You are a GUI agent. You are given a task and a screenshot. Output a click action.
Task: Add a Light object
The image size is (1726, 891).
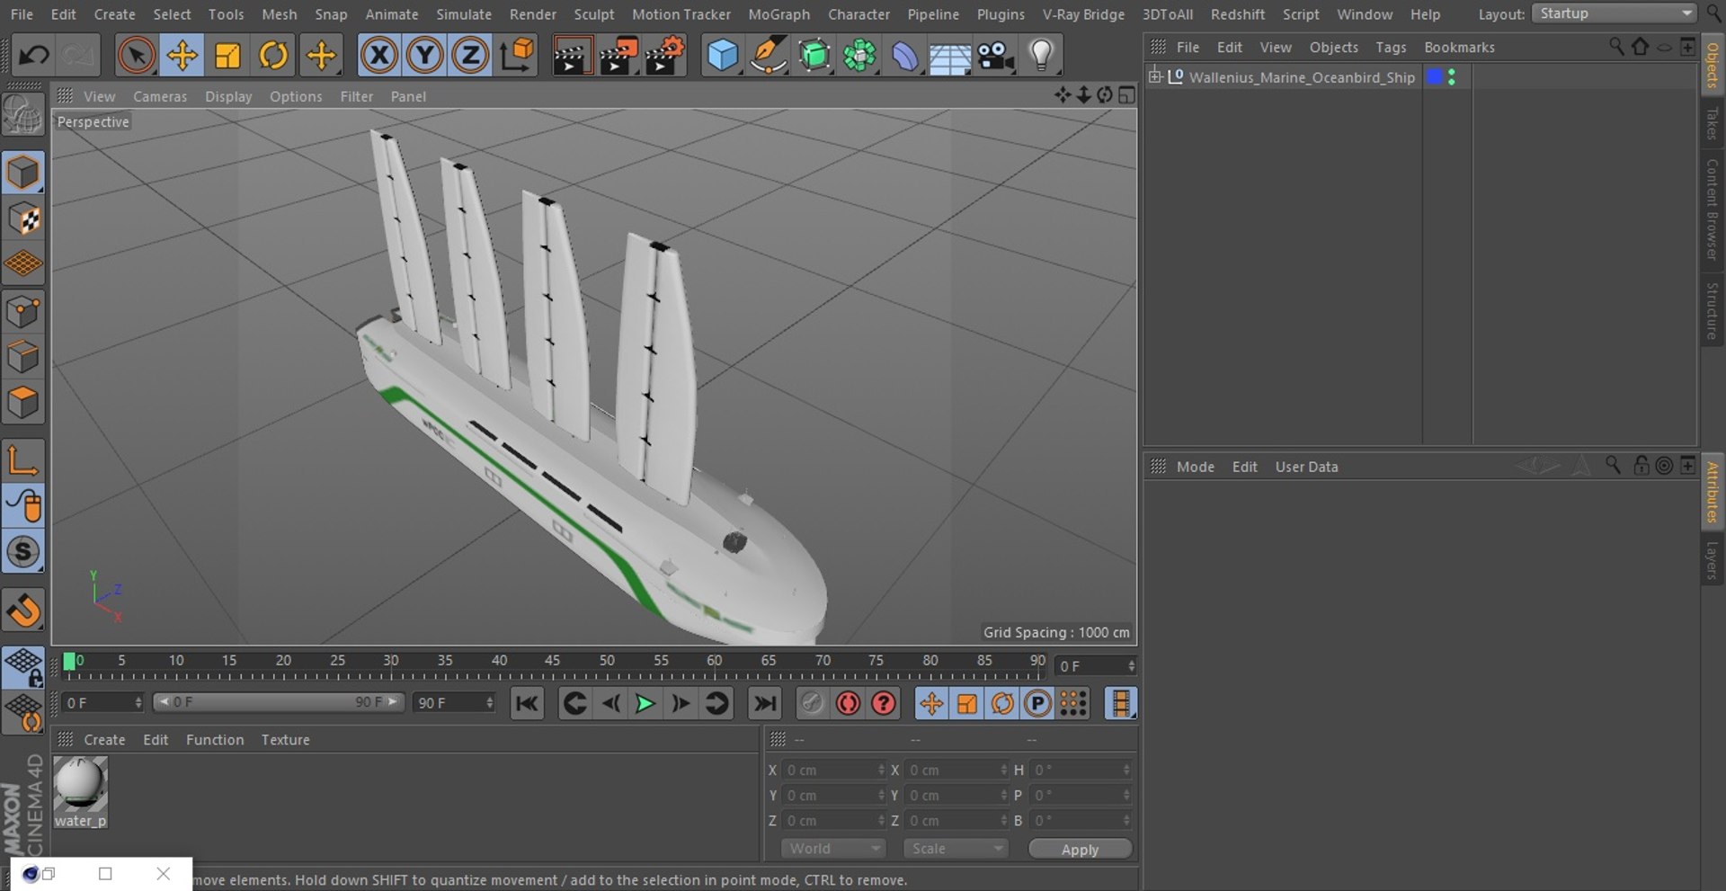[1041, 56]
